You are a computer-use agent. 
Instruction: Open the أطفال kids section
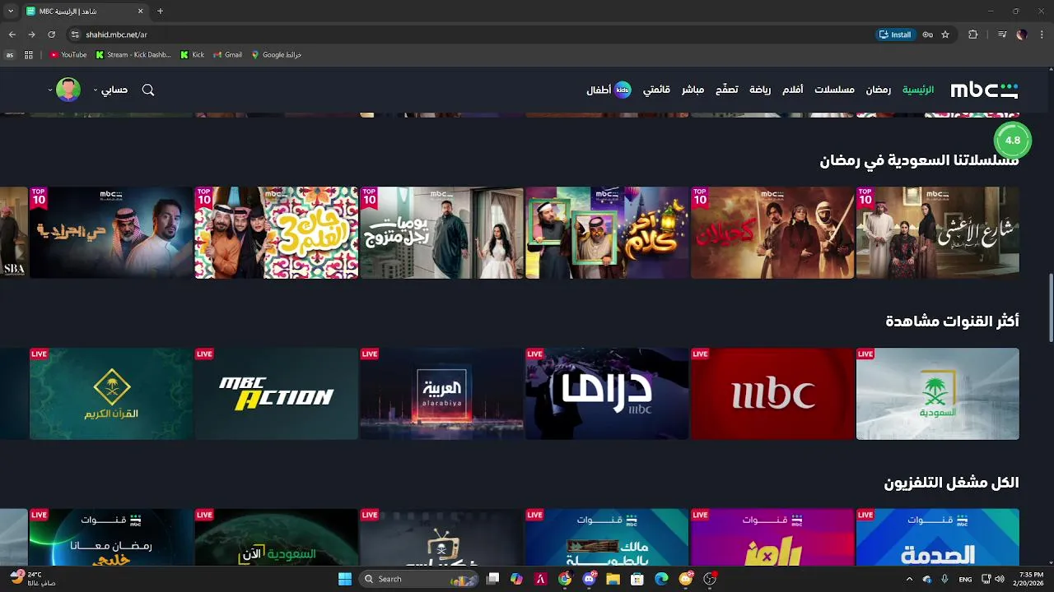coord(609,90)
